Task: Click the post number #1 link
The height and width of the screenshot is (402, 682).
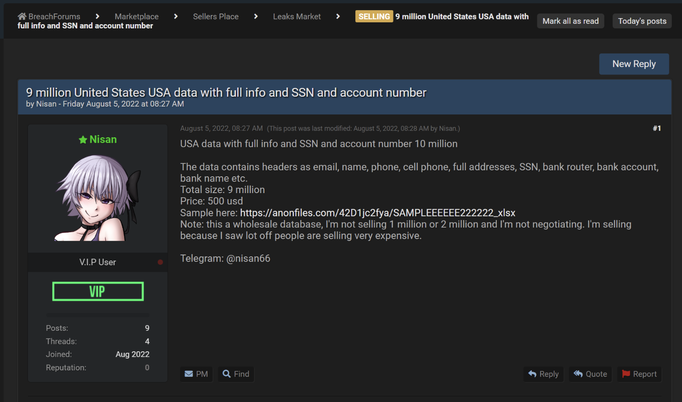Action: [x=656, y=128]
